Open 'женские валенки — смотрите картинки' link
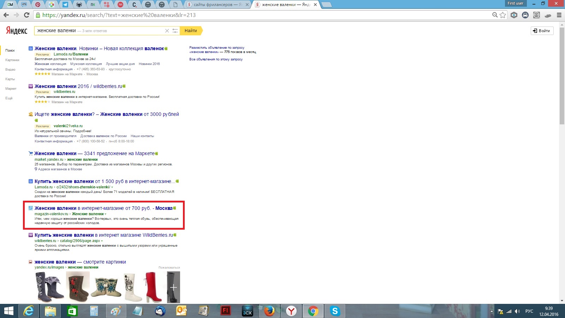This screenshot has height=318, width=565. tap(80, 262)
